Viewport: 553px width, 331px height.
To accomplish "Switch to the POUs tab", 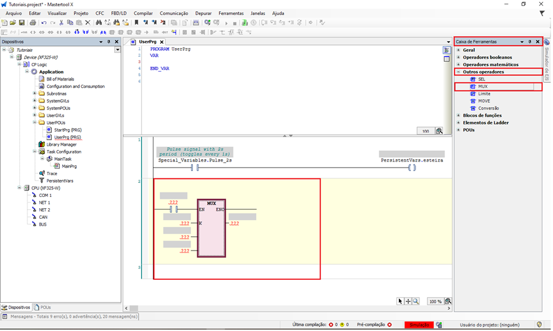I will (x=44, y=307).
